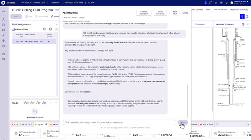Select the BHA validation tab
Screen dimensions: 251x140
[54, 125]
